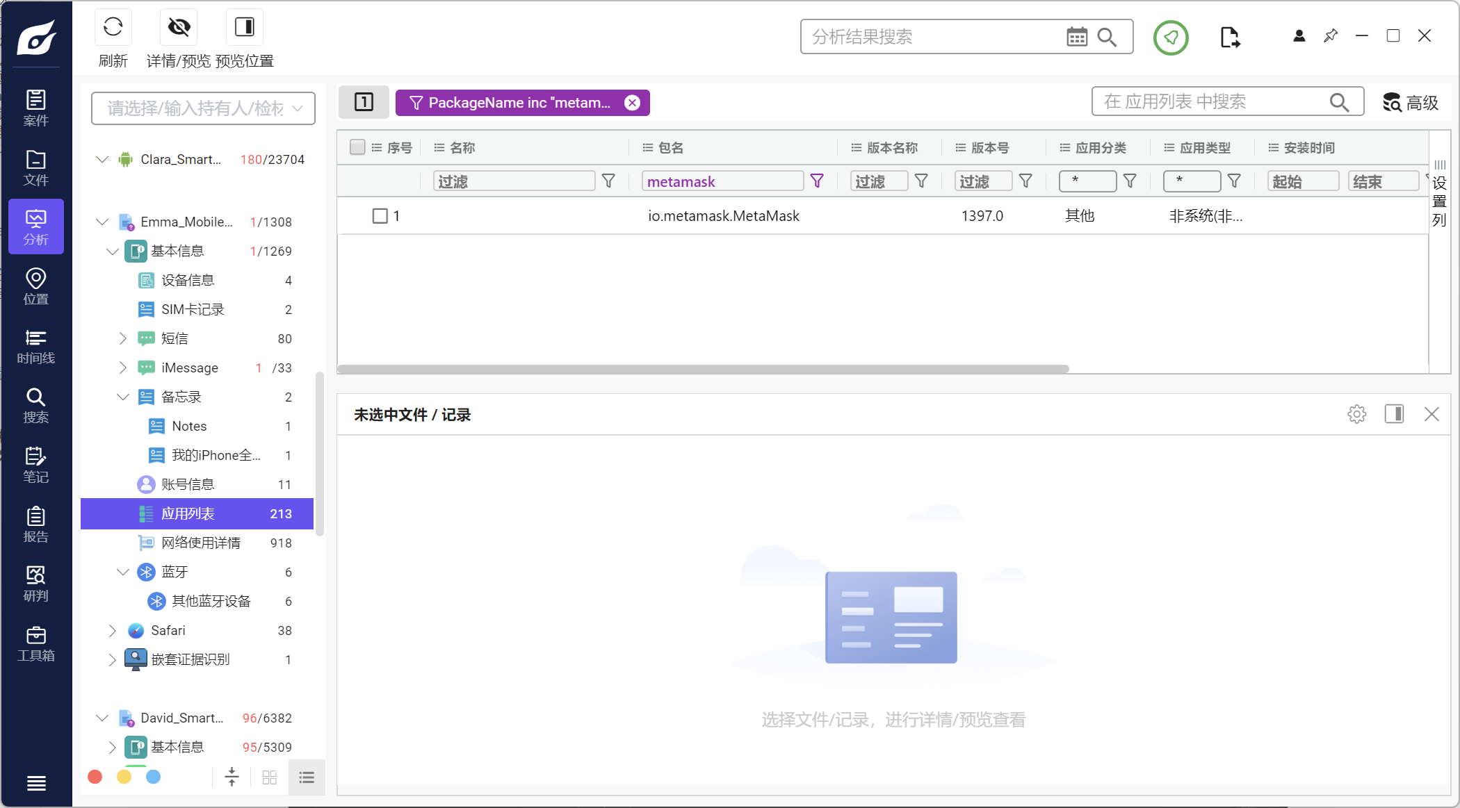The image size is (1460, 808).
Task: Click the 包名 purple filter funnel
Action: tap(817, 181)
